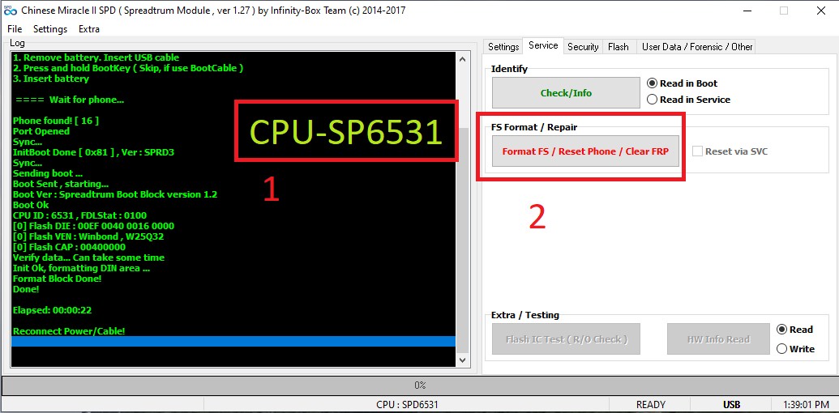Viewport: 839px width, 413px height.
Task: Open the File menu
Action: [15, 29]
